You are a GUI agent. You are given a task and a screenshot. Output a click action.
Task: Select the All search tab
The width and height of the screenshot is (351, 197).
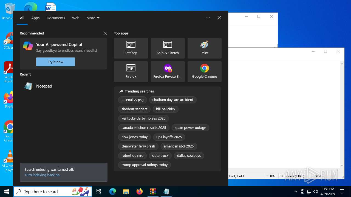click(x=22, y=18)
